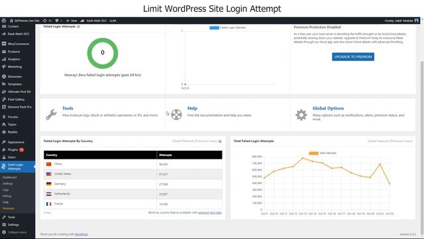Click help icon beside Global Network label

[x=220, y=141]
